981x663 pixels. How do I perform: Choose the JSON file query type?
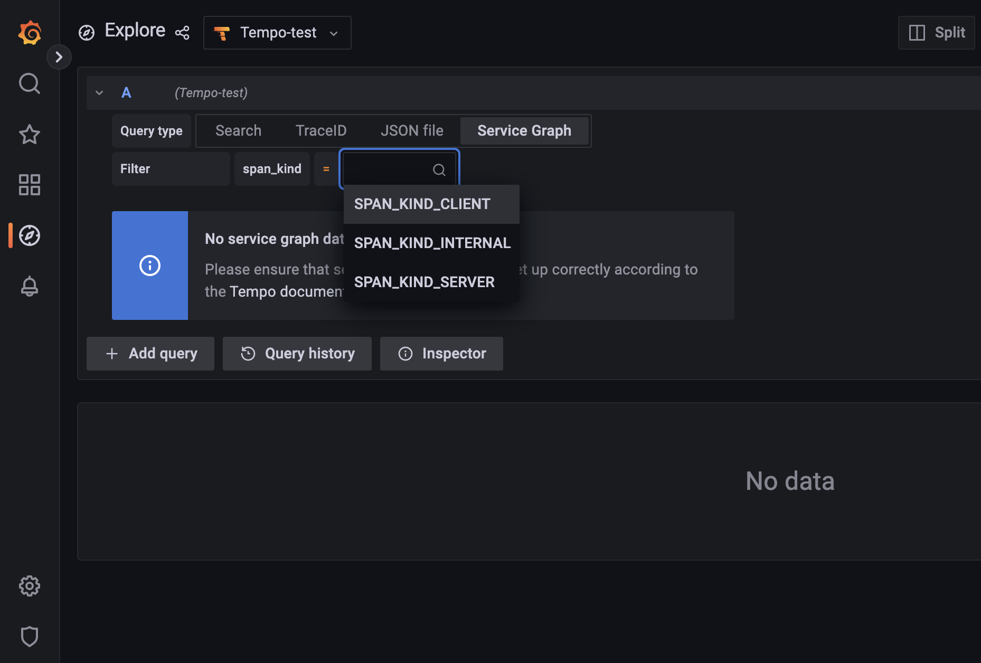tap(412, 130)
